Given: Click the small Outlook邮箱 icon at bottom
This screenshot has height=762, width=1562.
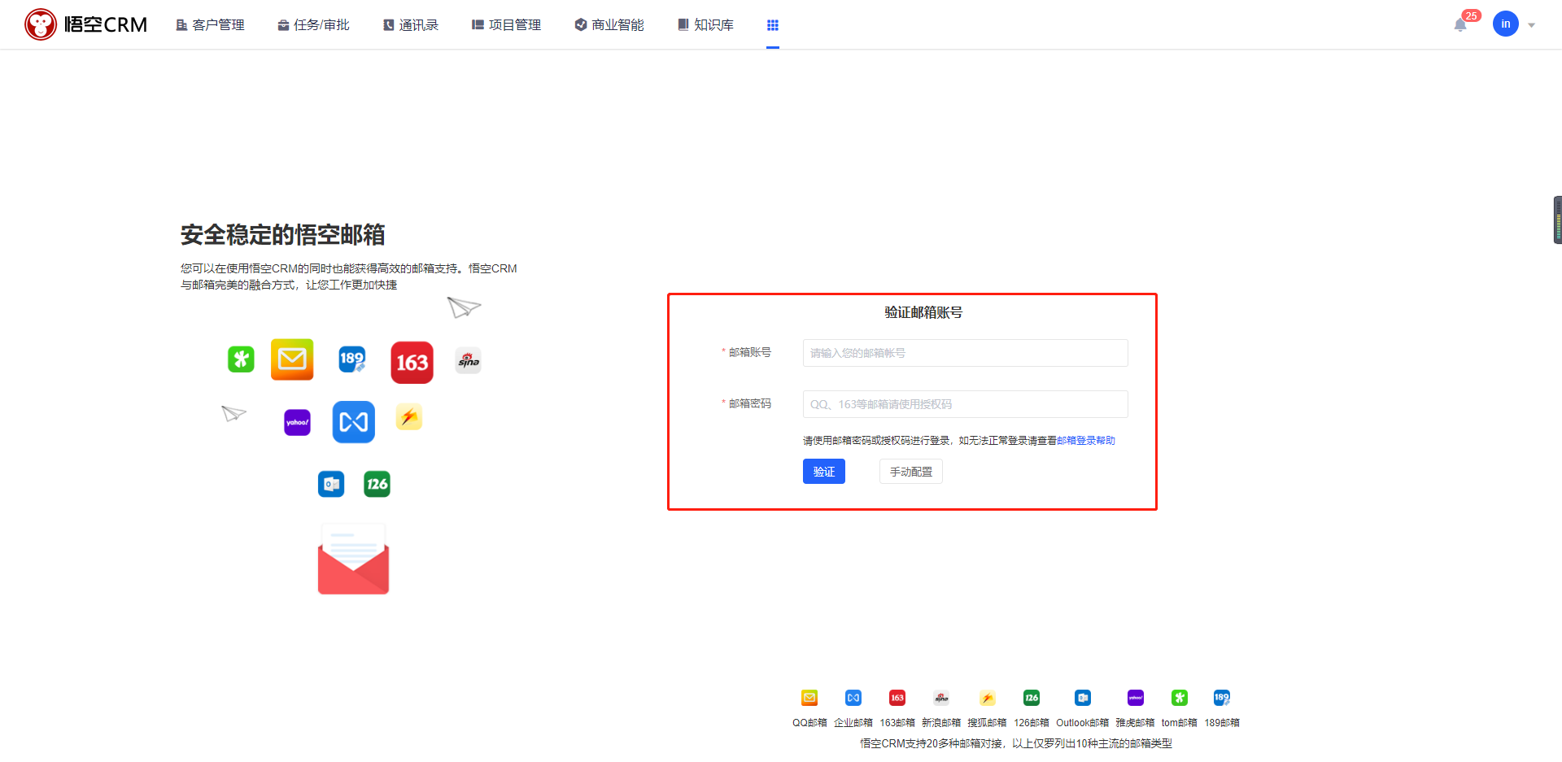Looking at the screenshot, I should tap(1083, 698).
